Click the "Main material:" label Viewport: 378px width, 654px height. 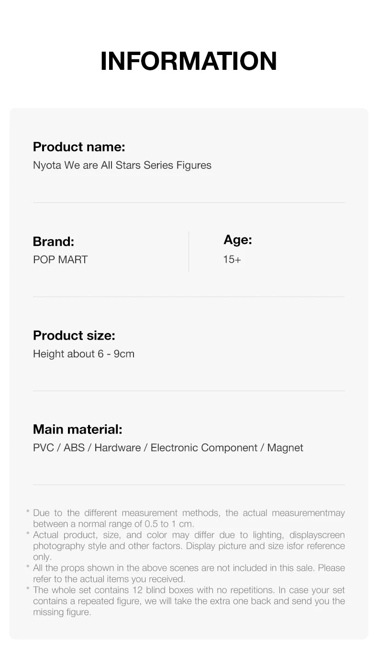point(78,430)
